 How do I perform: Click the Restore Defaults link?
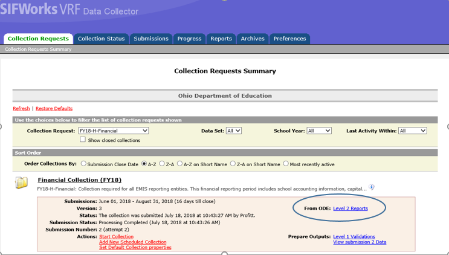point(54,109)
